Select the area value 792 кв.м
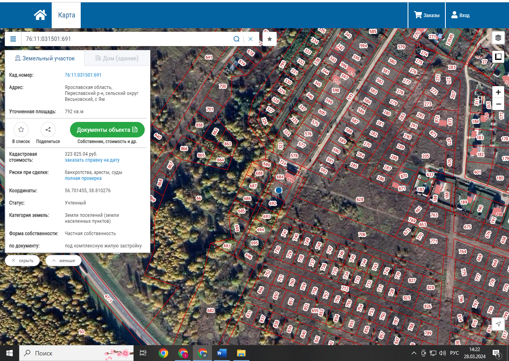The image size is (509, 361). [x=74, y=112]
